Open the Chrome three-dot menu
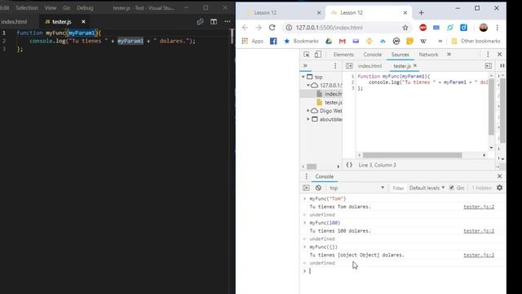Viewport: 522px width, 294px height. [497, 28]
